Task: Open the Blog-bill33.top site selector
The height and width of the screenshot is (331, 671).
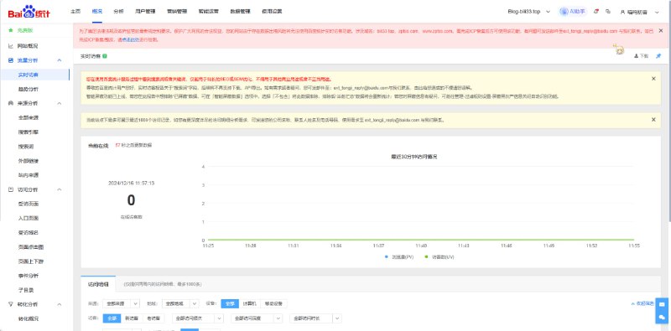Action: click(528, 12)
